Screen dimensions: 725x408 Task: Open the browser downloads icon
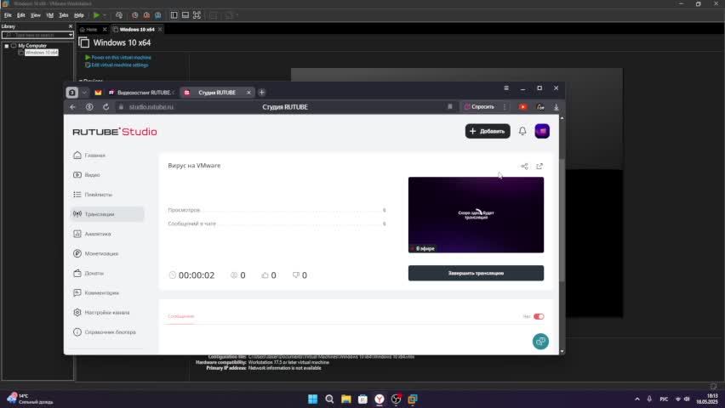point(557,107)
